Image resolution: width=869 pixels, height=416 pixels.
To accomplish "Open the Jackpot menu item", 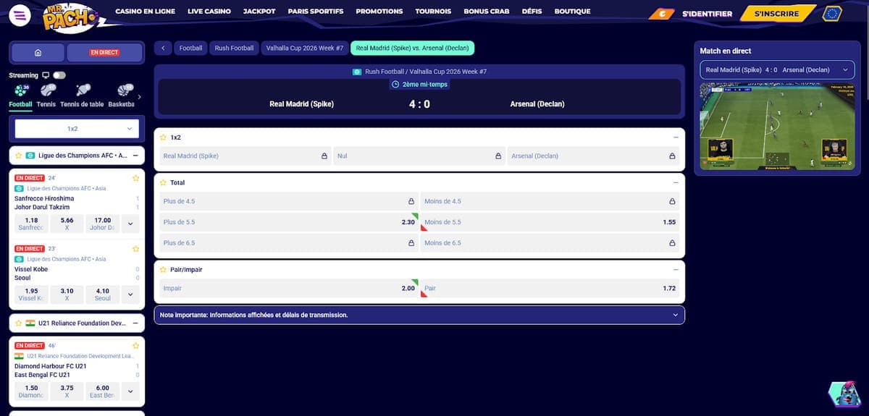I will click(x=259, y=12).
